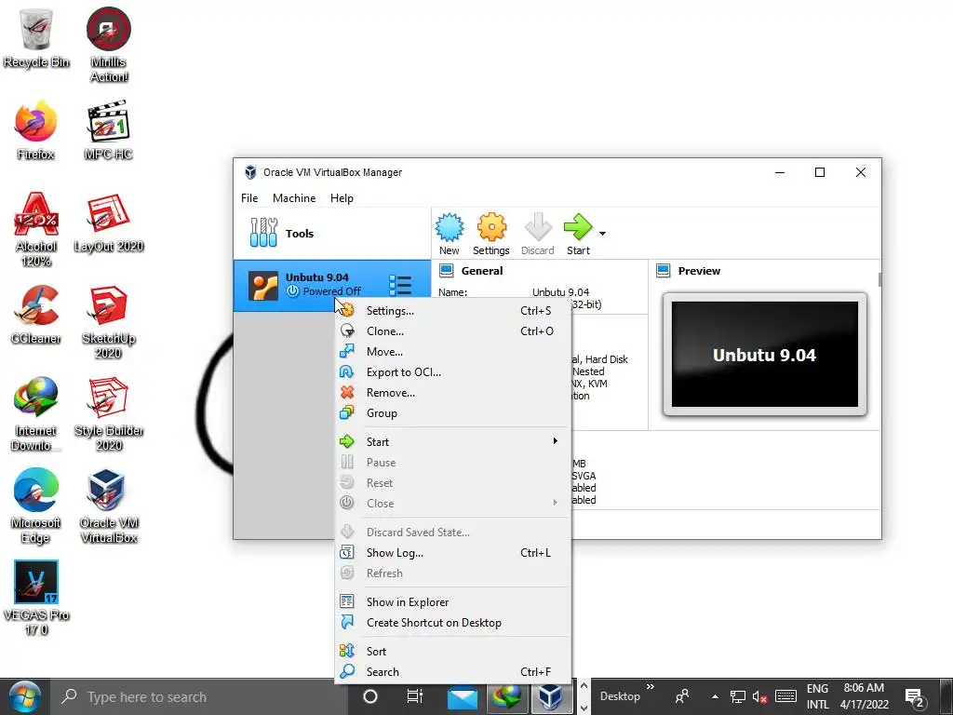Choose Clone... in the context menu

(453, 331)
